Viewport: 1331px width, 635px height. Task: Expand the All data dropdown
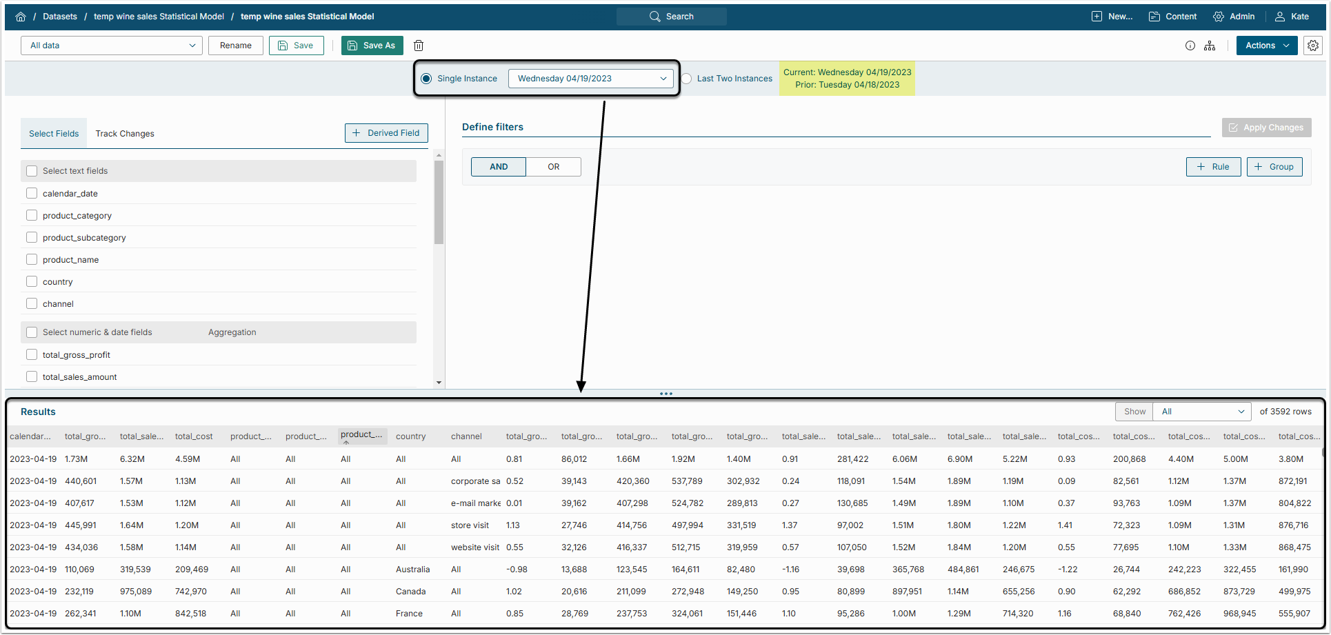click(x=112, y=46)
